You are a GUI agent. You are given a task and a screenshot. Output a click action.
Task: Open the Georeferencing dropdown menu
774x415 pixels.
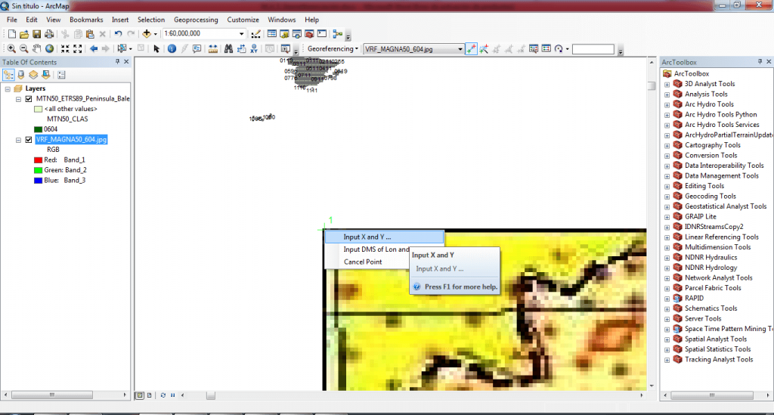point(333,49)
